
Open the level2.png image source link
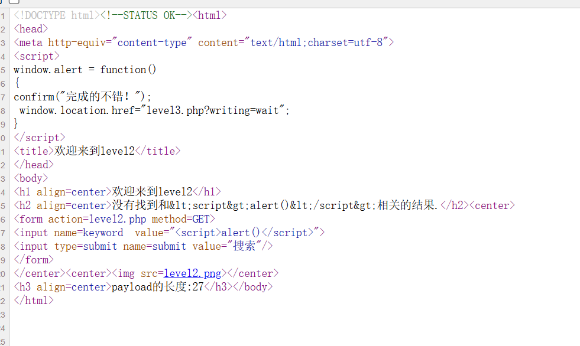192,273
